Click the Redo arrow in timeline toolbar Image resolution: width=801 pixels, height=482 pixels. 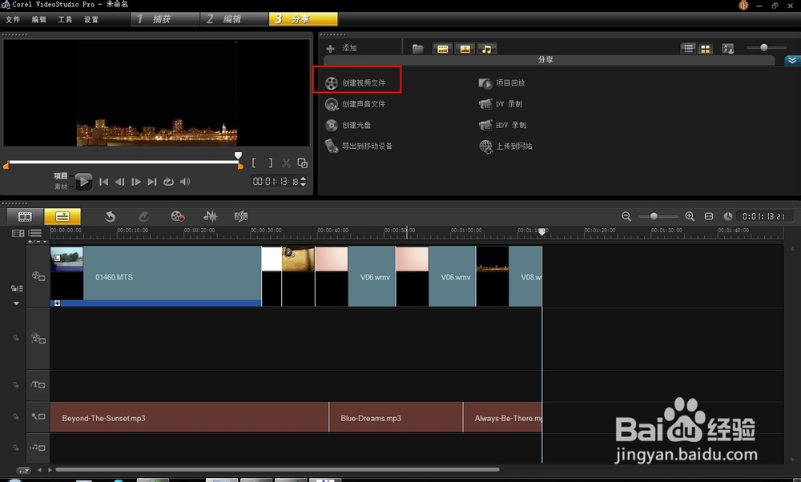[143, 216]
